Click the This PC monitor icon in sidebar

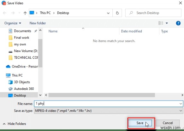8,75
